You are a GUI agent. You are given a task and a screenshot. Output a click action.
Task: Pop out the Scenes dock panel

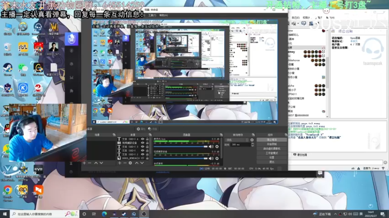click(x=114, y=135)
